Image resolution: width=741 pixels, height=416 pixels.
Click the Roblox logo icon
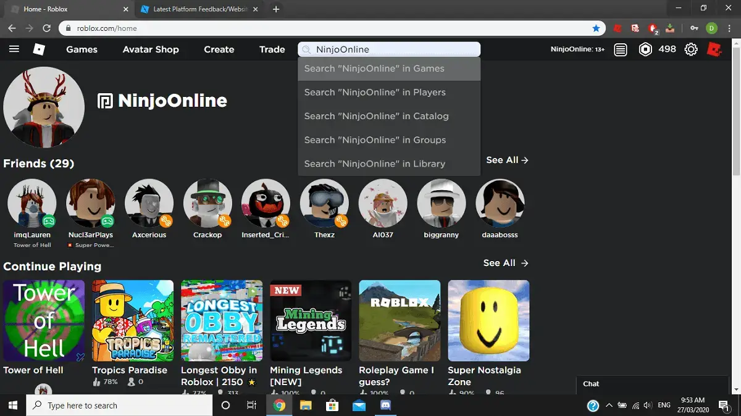coord(39,49)
